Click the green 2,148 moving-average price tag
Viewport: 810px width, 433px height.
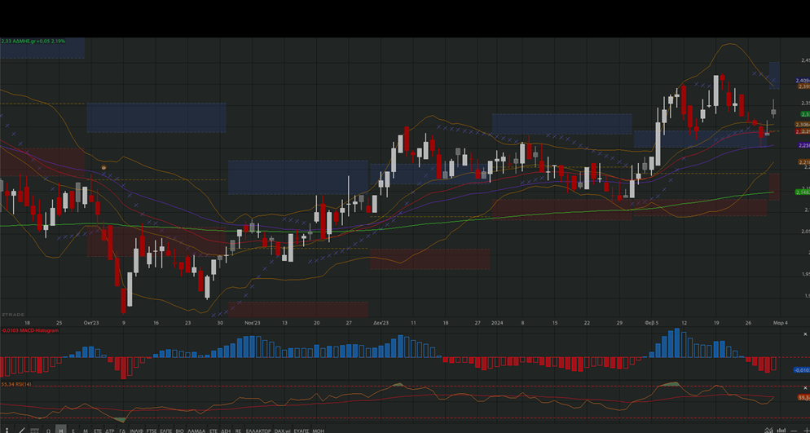[x=802, y=192]
